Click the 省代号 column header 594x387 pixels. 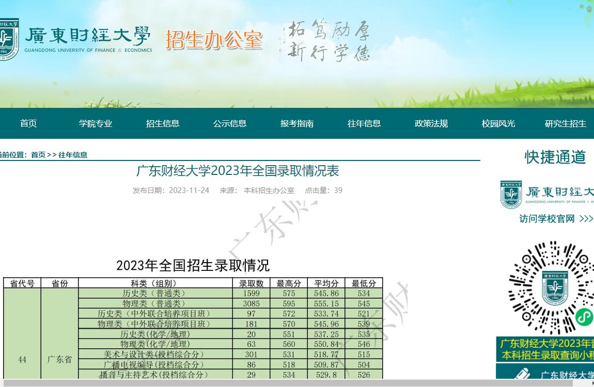[x=22, y=283]
